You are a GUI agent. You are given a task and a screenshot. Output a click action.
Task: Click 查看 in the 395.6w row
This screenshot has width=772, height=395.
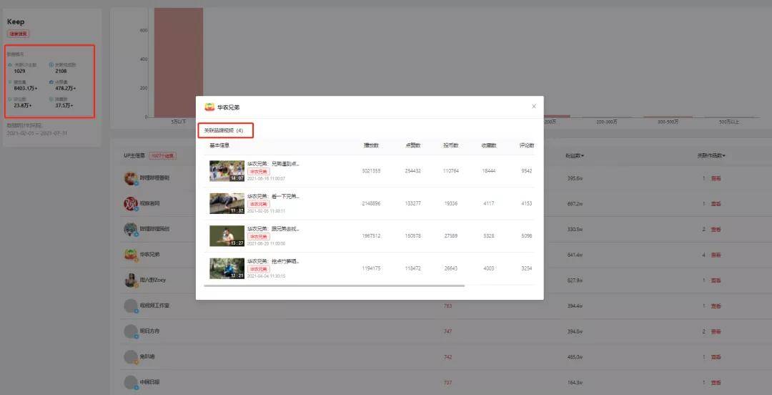point(716,178)
